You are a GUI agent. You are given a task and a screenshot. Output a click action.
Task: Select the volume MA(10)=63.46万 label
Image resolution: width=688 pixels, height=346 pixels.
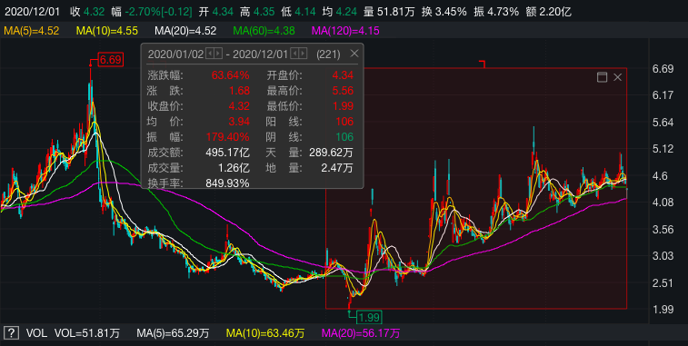click(x=265, y=333)
